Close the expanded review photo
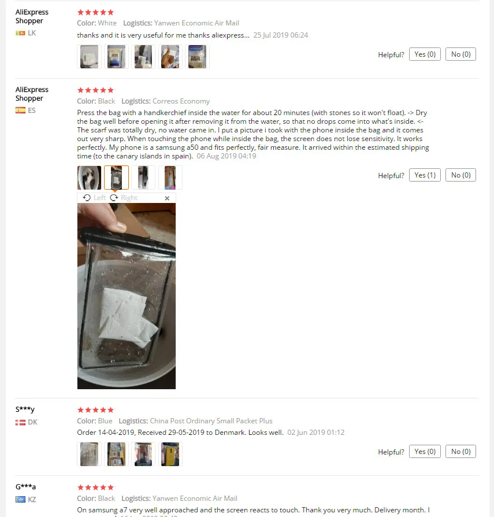The width and height of the screenshot is (494, 517). [167, 198]
